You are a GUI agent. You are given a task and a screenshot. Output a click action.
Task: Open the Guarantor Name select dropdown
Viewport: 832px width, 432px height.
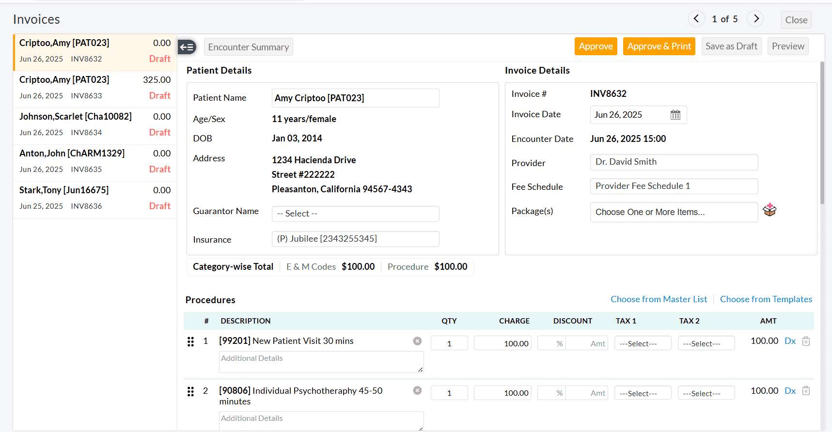[355, 214]
